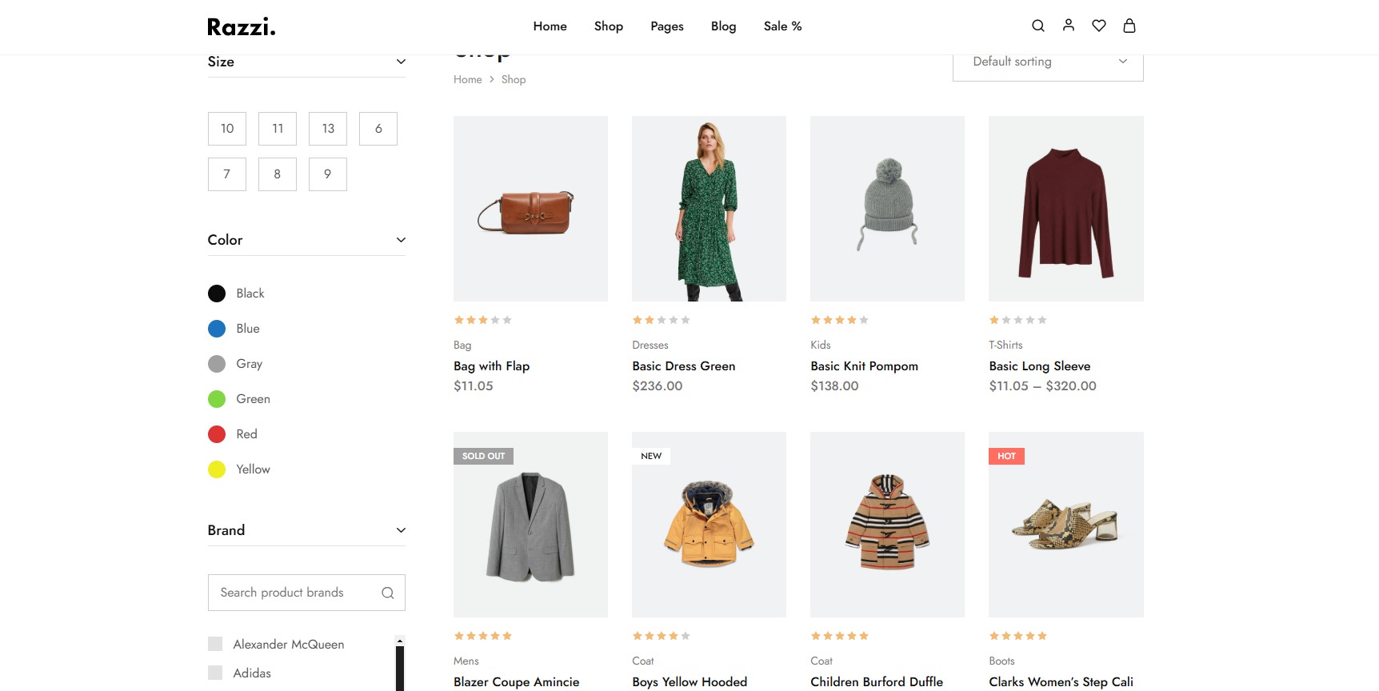
Task: Filter by Gray color swatch
Action: (217, 364)
